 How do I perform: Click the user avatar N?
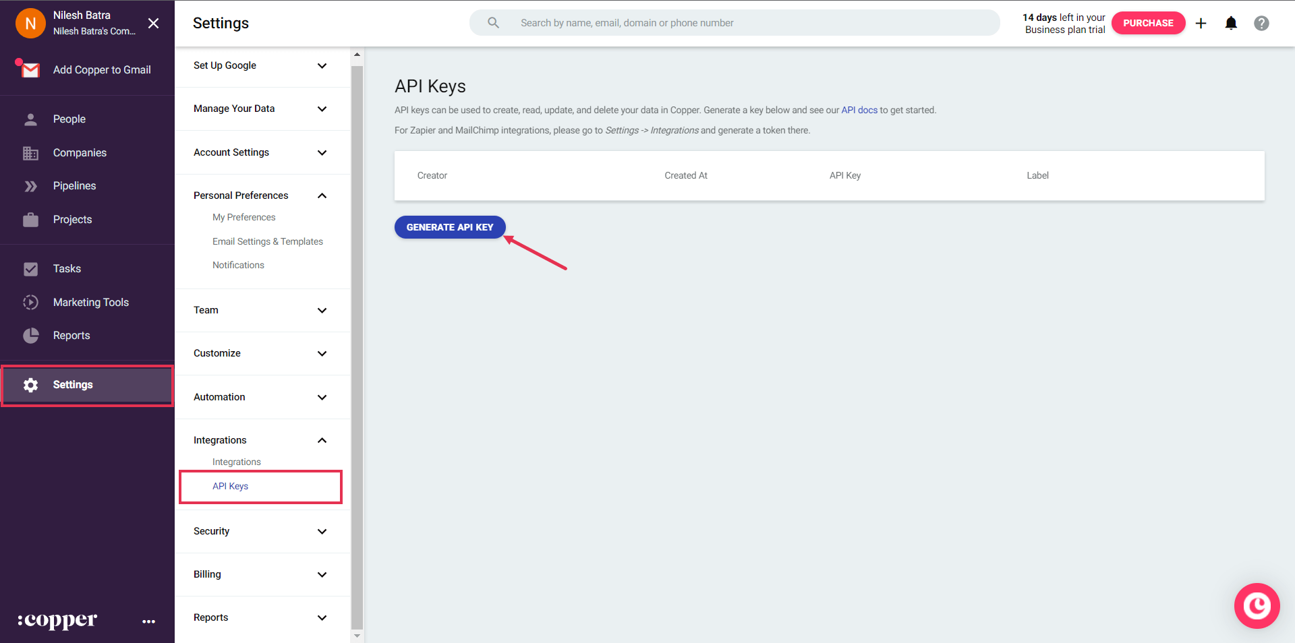[x=30, y=24]
